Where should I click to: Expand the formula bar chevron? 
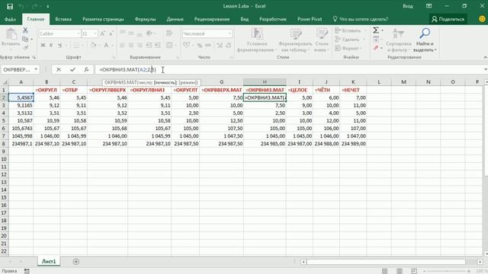click(x=485, y=69)
